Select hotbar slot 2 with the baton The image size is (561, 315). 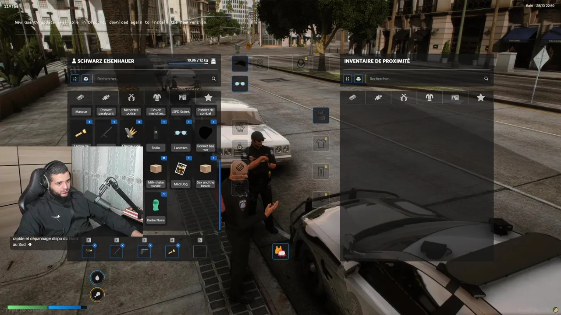116,251
